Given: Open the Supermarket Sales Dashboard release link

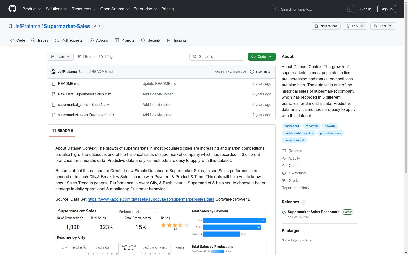Looking at the screenshot, I should (314, 212).
